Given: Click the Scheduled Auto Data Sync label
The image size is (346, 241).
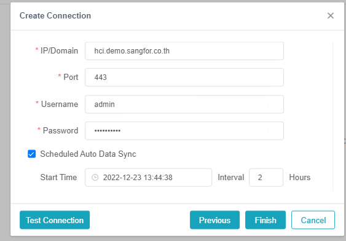Looking at the screenshot, I should [x=88, y=154].
